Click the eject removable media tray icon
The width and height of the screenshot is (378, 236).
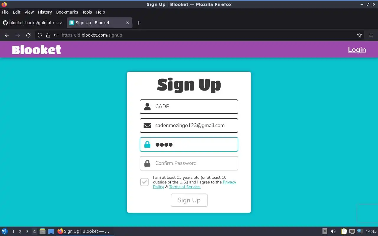click(325, 231)
